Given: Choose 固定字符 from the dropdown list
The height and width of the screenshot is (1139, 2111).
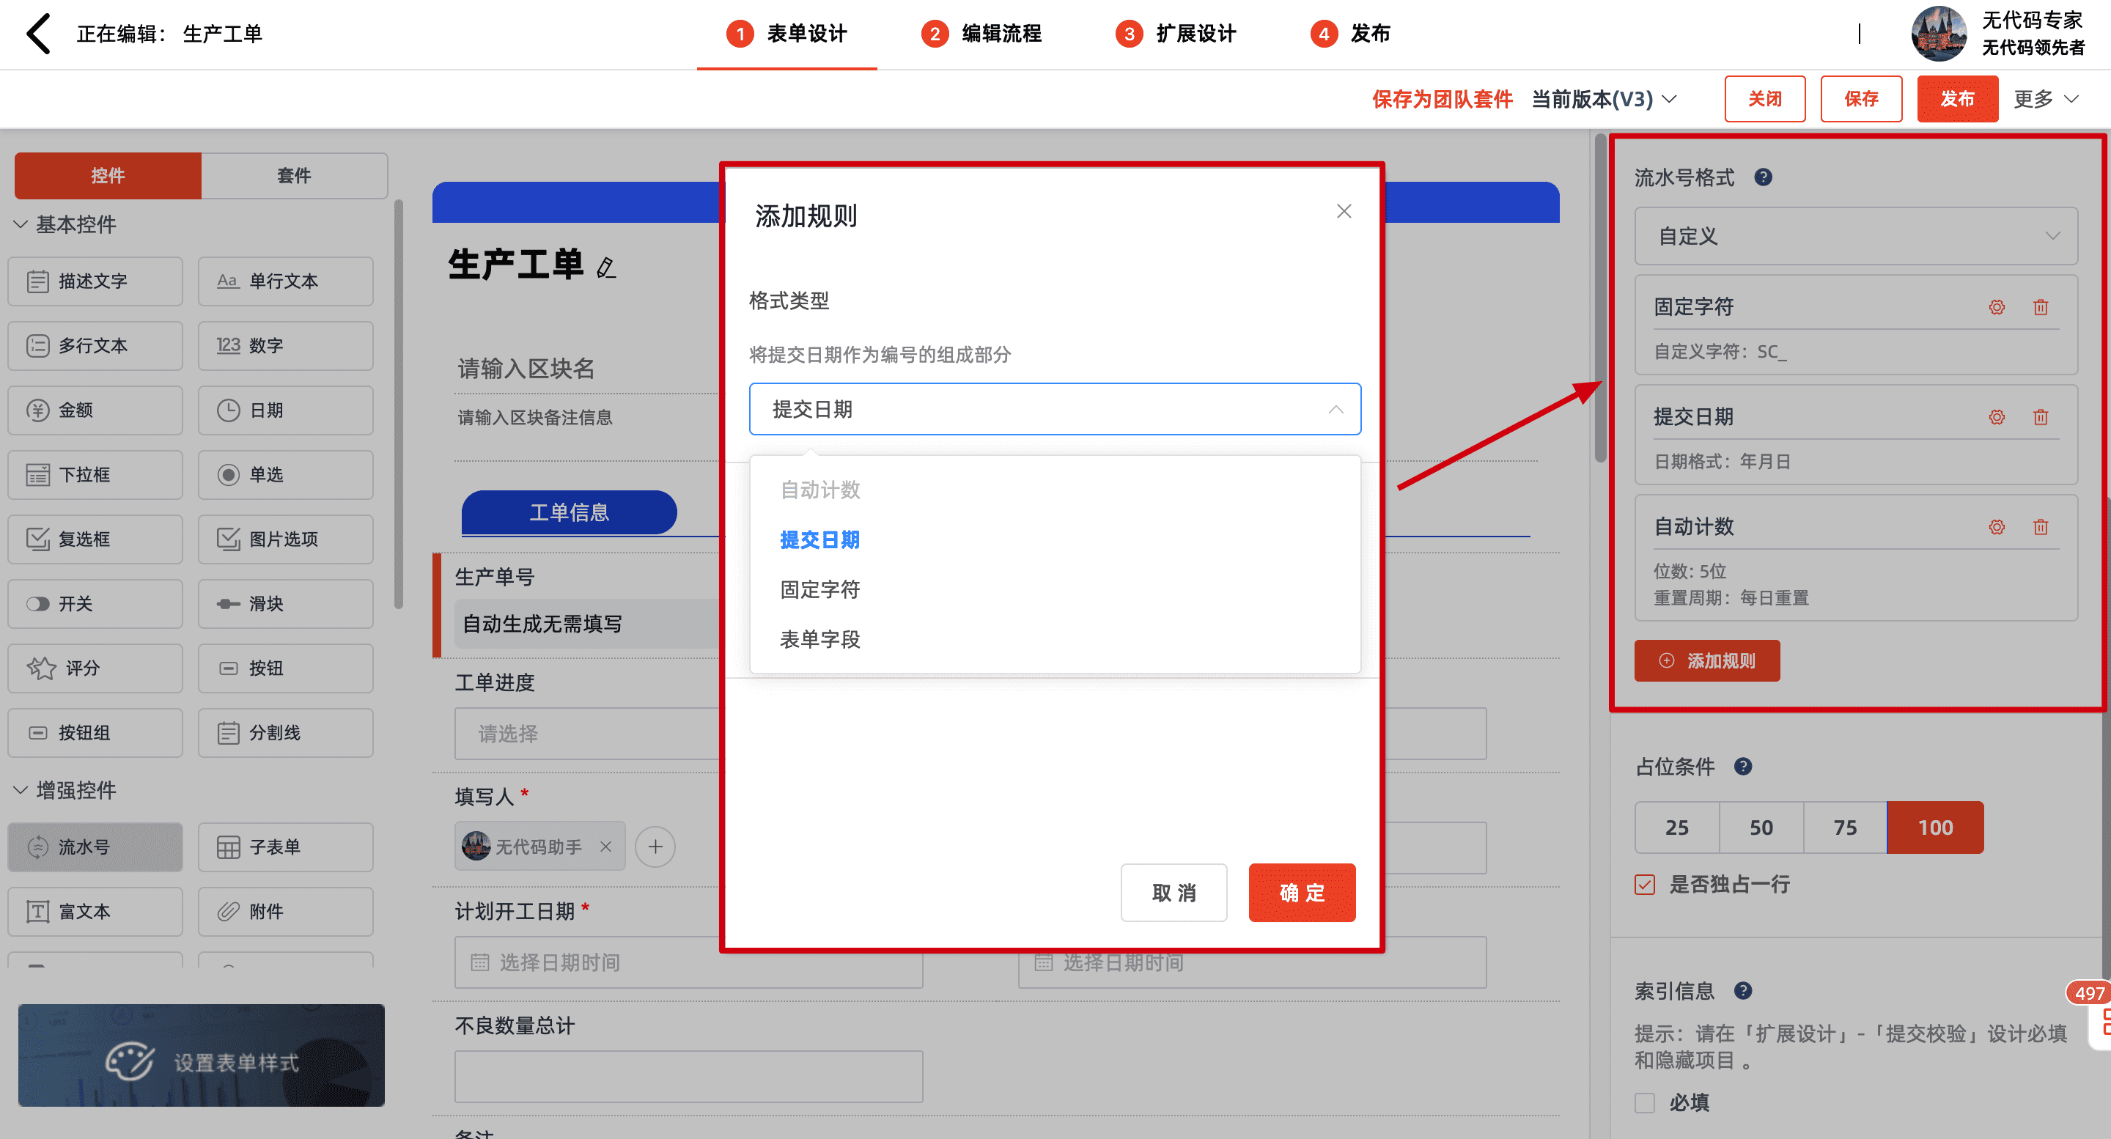Looking at the screenshot, I should tap(819, 589).
